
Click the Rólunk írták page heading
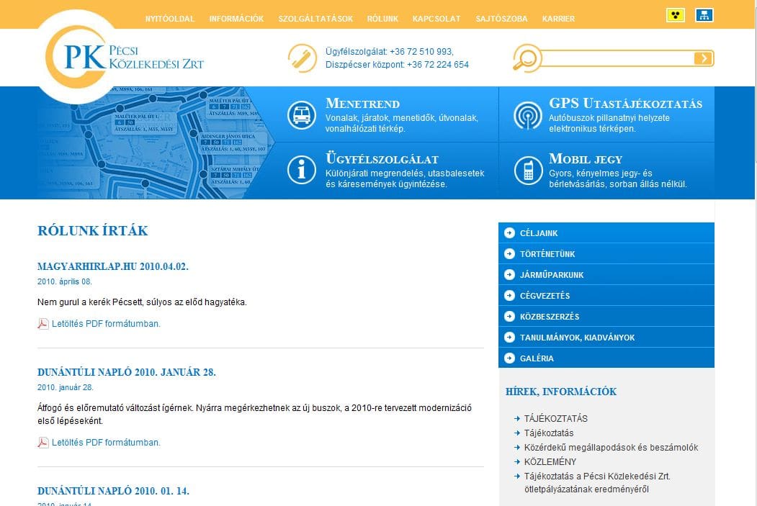point(93,230)
